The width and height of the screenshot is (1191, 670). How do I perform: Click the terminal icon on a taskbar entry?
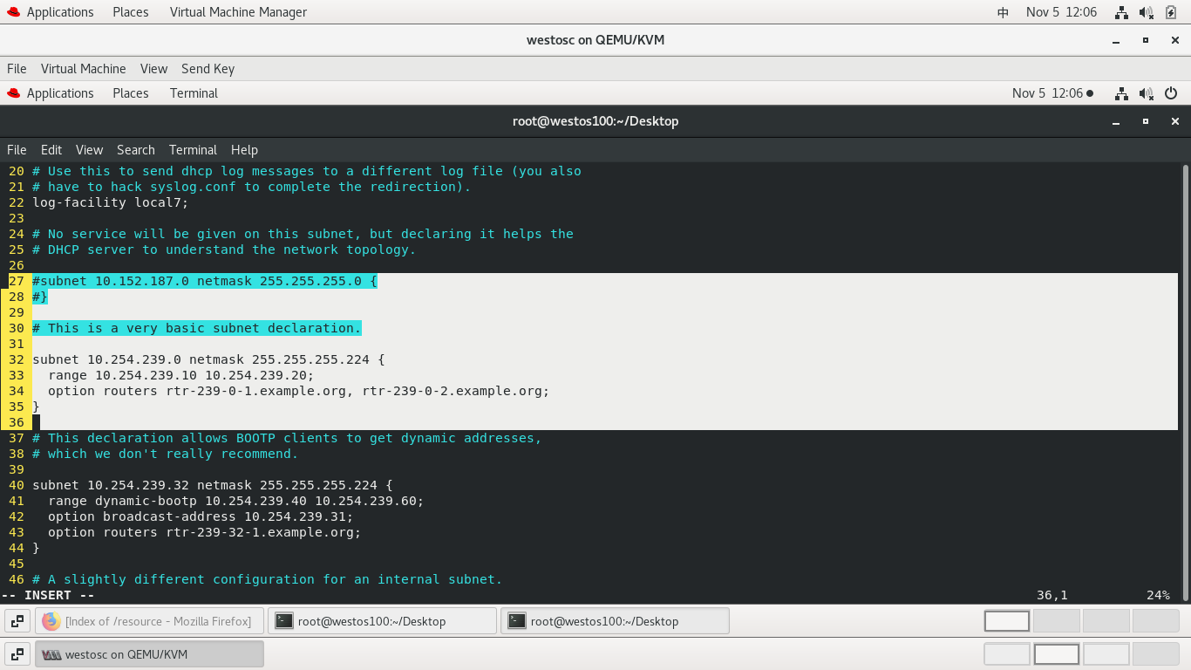(x=284, y=620)
